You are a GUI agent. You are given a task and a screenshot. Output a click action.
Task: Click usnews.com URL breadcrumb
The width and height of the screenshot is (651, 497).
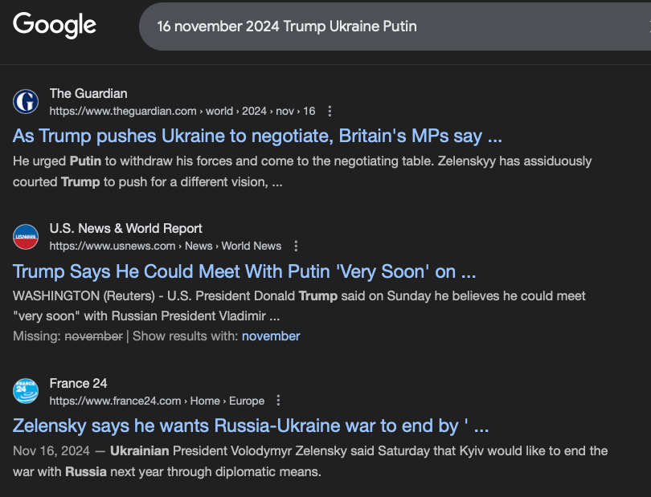click(x=166, y=246)
